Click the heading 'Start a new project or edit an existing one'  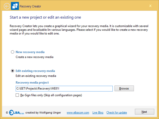45,17
